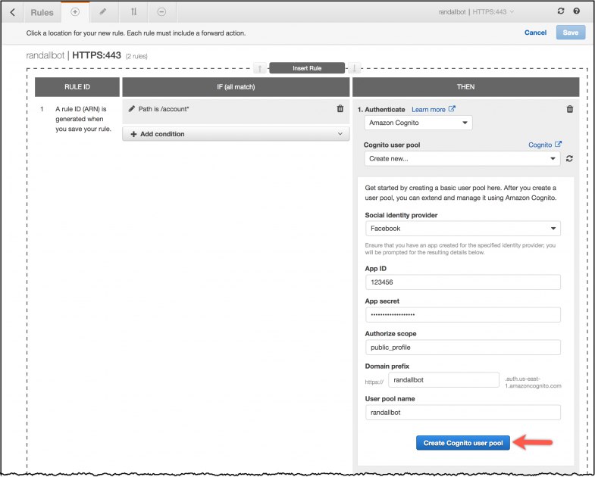Screen dimensions: 595x477
Task: Click the Authorize scope field
Action: coord(463,348)
